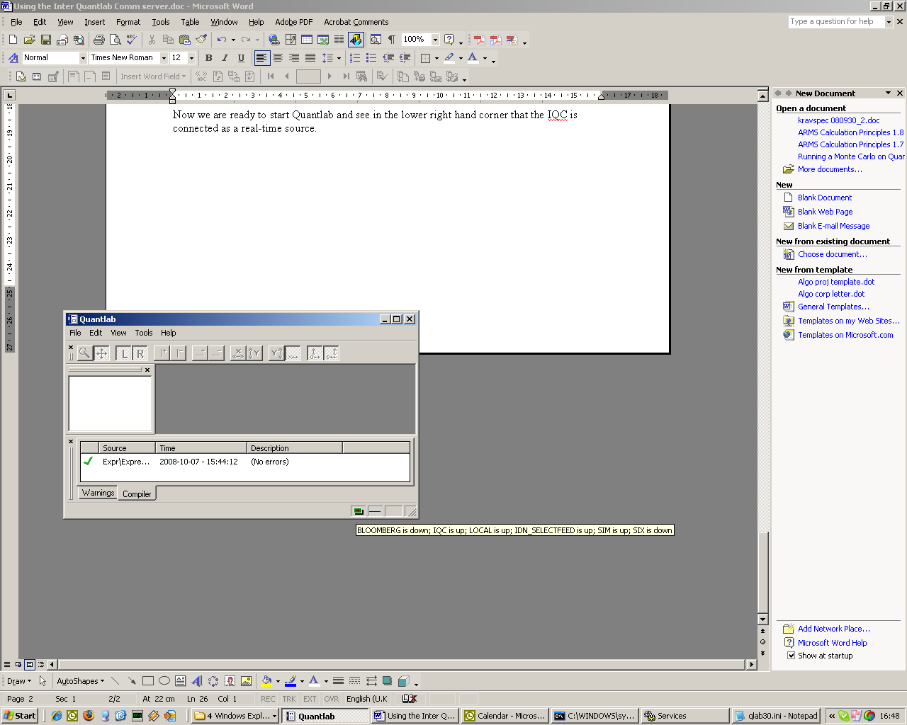Open Algo proj template.dot
907x725 pixels.
point(836,282)
